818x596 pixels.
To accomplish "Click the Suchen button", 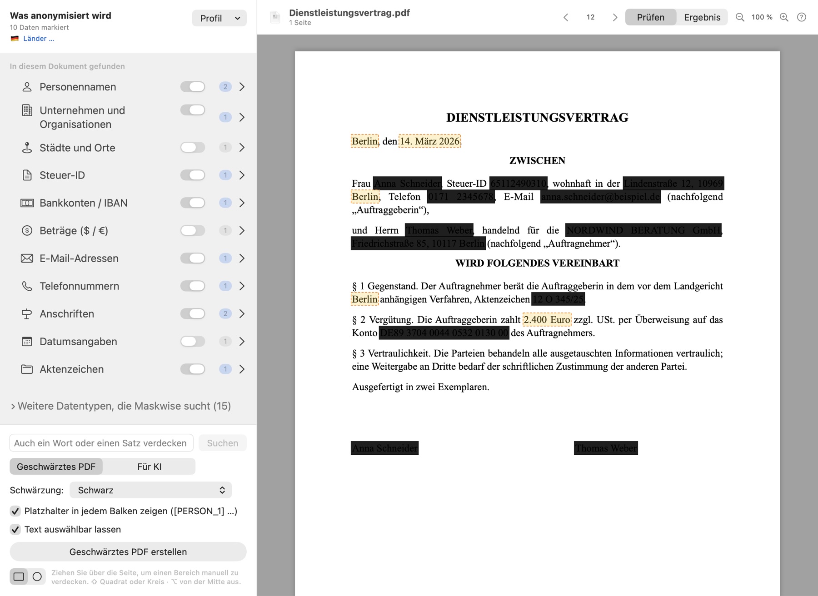I will [x=223, y=443].
